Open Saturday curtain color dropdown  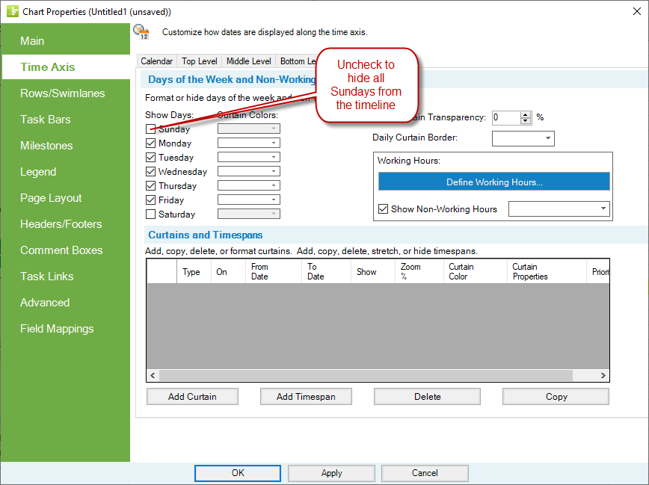click(249, 214)
